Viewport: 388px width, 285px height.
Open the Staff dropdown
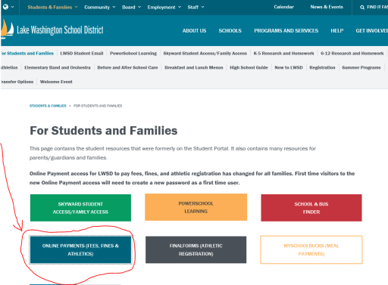click(196, 7)
